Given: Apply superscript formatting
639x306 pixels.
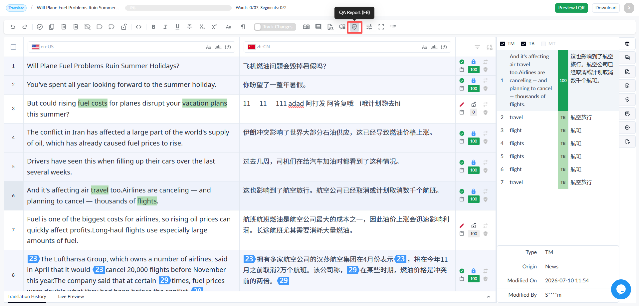Looking at the screenshot, I should tap(214, 27).
